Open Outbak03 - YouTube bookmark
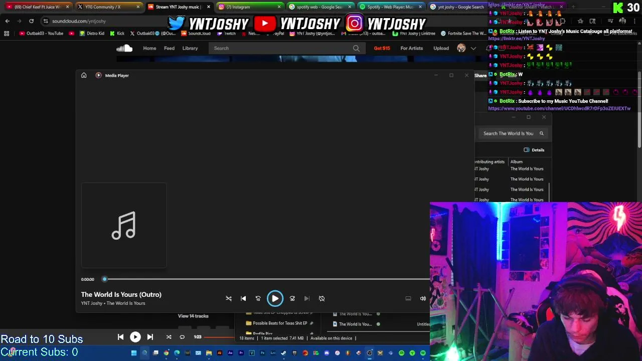This screenshot has width=642, height=361. pos(41,34)
